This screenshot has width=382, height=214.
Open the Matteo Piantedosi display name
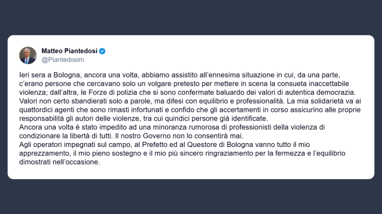[69, 51]
